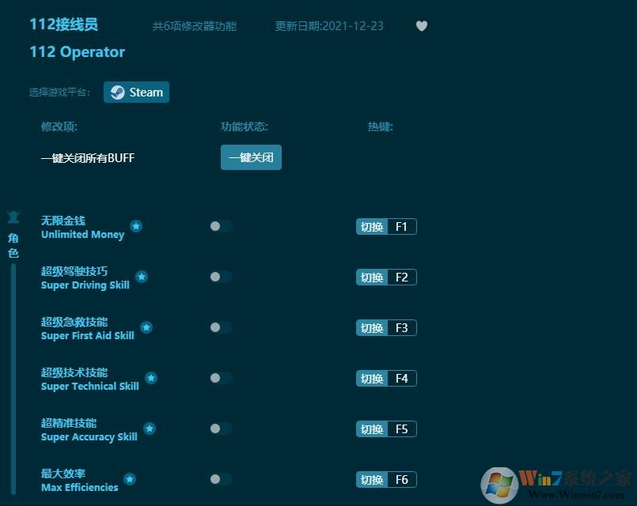Viewport: 637px width, 506px height.
Task: Click the star icon next to Super Accuracy Skill
Action: tap(149, 429)
